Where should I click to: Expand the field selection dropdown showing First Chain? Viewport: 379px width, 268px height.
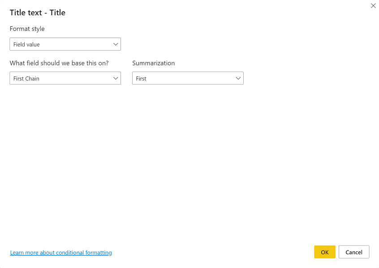pyautogui.click(x=65, y=78)
